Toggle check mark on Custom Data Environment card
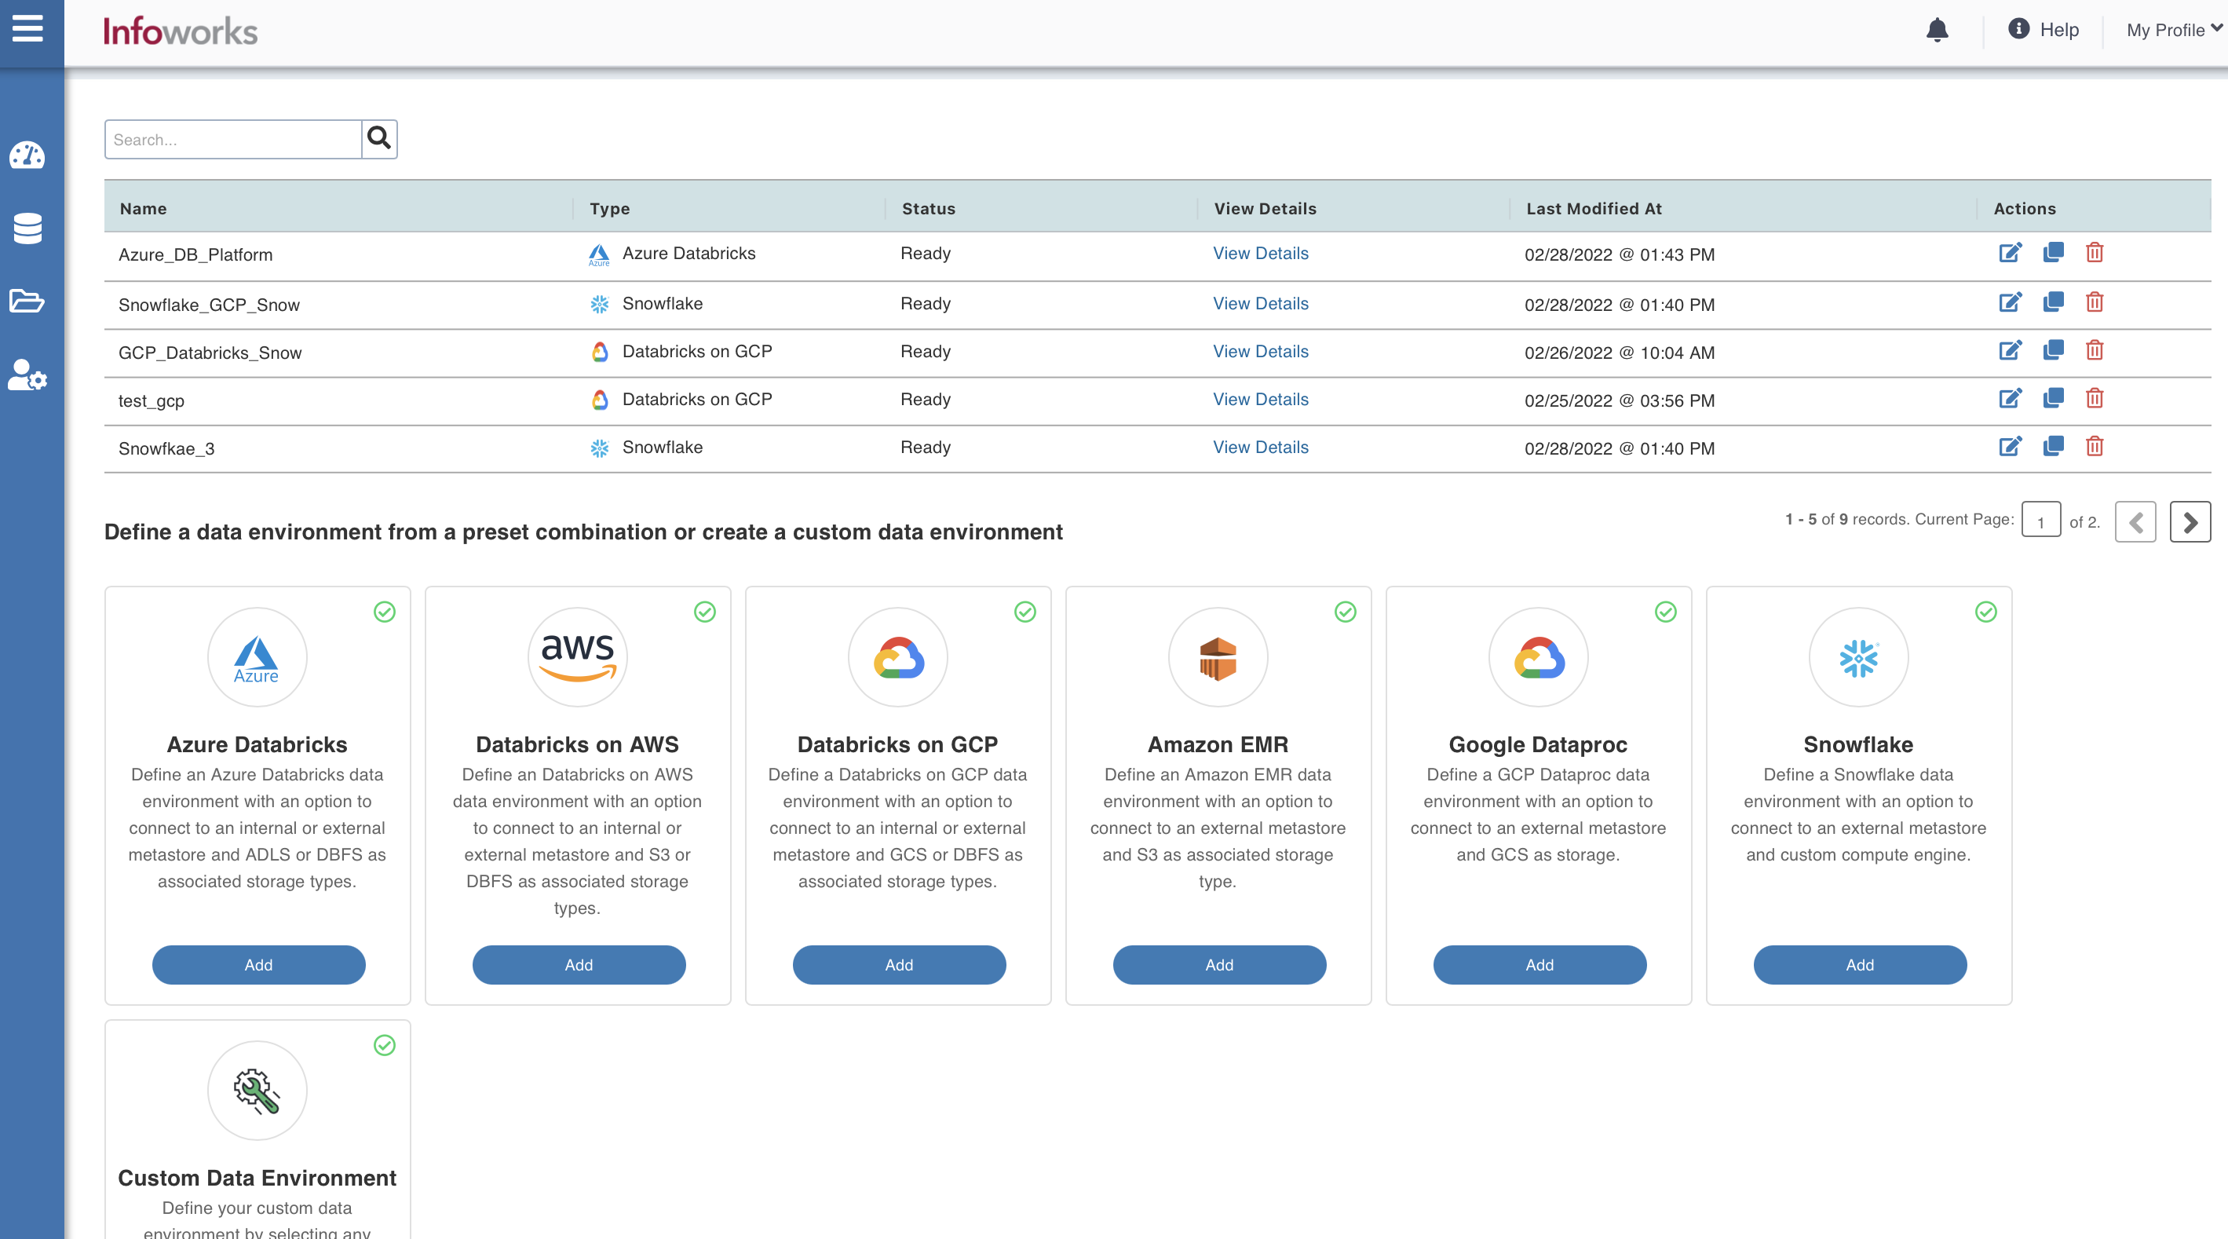The width and height of the screenshot is (2228, 1239). click(x=384, y=1045)
